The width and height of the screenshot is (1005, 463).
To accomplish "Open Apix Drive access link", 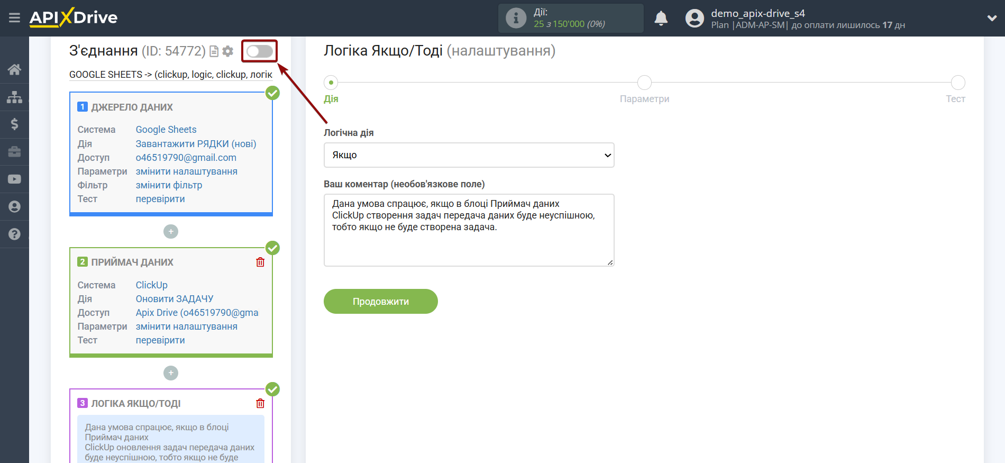I will 197,313.
